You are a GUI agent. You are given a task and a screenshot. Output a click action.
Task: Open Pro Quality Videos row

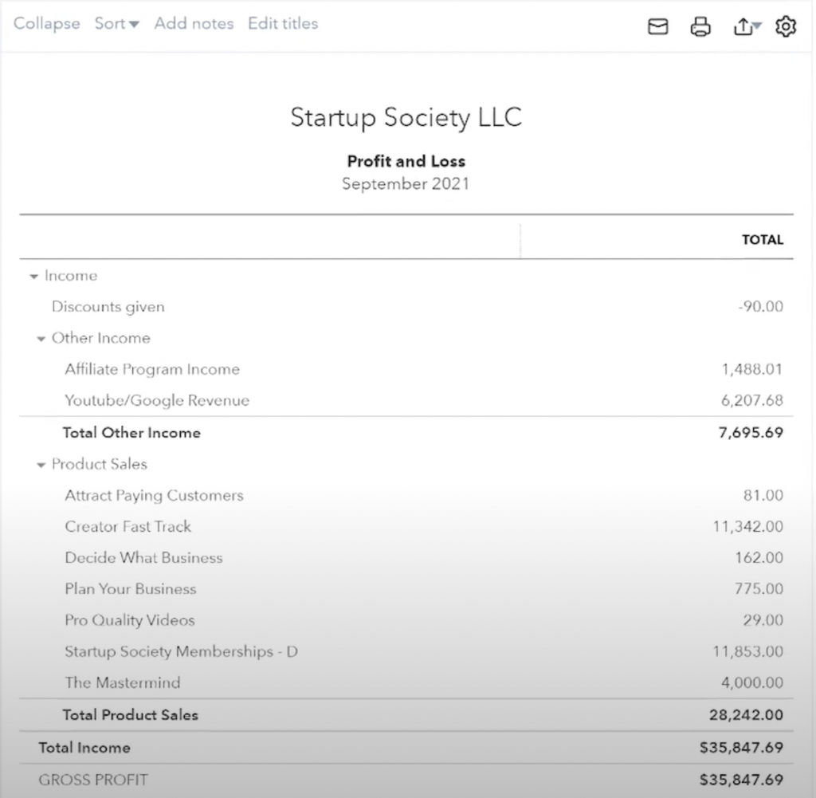(x=130, y=620)
